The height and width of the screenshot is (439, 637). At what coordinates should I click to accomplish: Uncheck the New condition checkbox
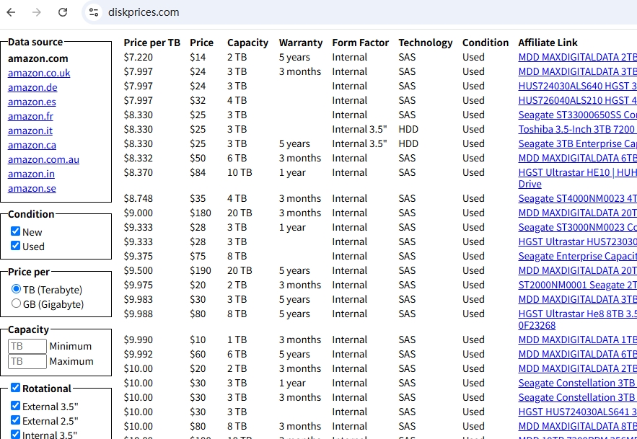[x=15, y=231]
